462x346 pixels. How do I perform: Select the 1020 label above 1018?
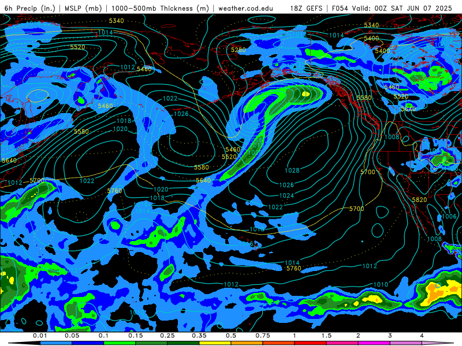pyautogui.click(x=161, y=190)
